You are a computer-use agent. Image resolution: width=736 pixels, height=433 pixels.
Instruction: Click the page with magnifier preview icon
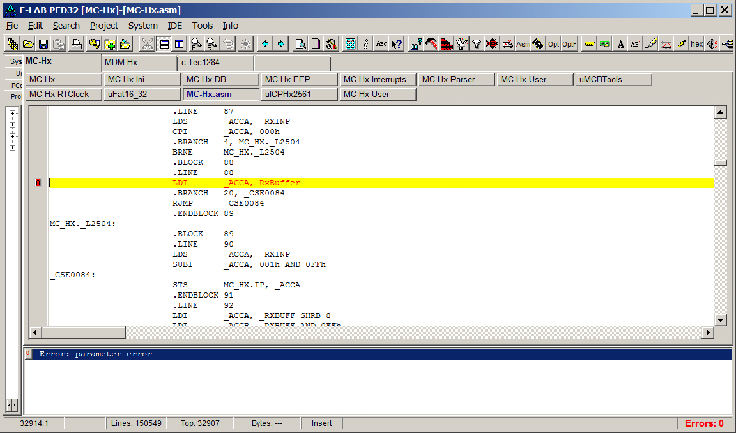click(x=300, y=44)
